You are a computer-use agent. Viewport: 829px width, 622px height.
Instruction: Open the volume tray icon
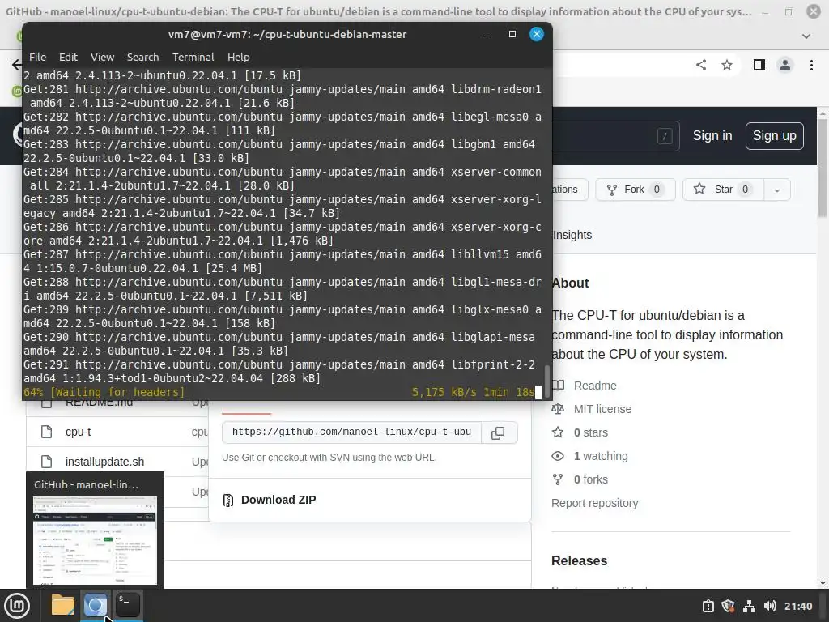(x=770, y=606)
